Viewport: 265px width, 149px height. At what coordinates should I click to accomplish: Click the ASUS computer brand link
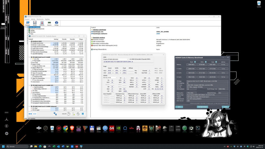158,34
